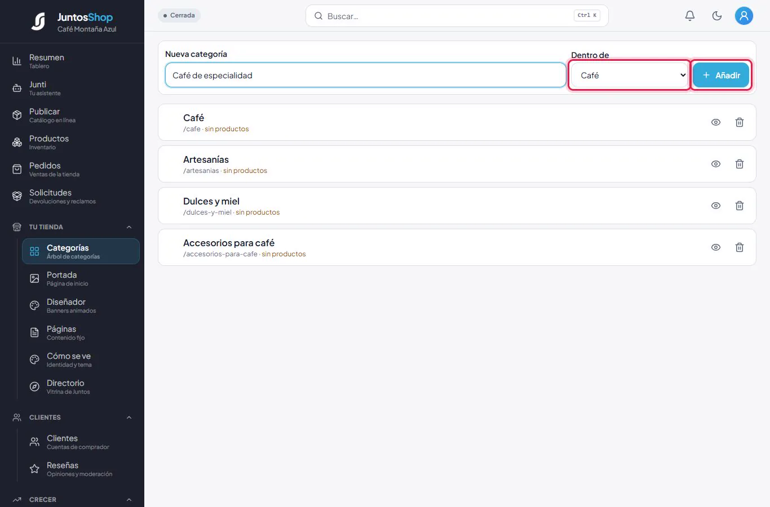Open Reseñas opinions and moderation

click(x=81, y=469)
